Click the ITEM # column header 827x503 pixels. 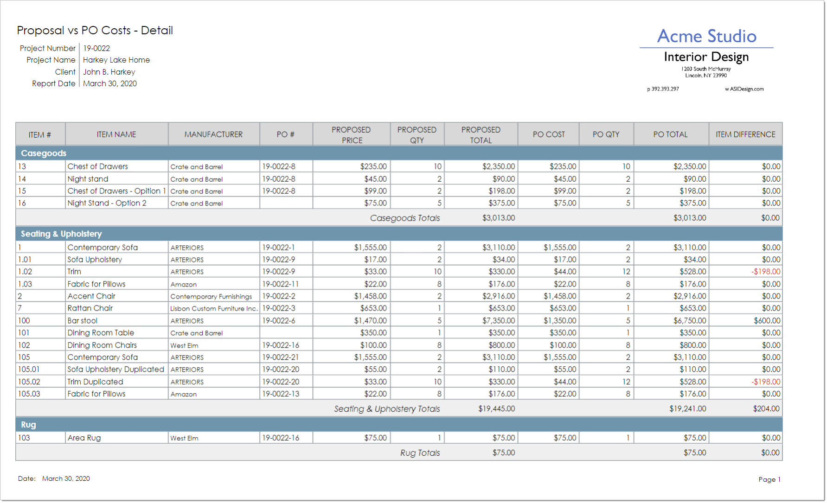[x=40, y=134]
